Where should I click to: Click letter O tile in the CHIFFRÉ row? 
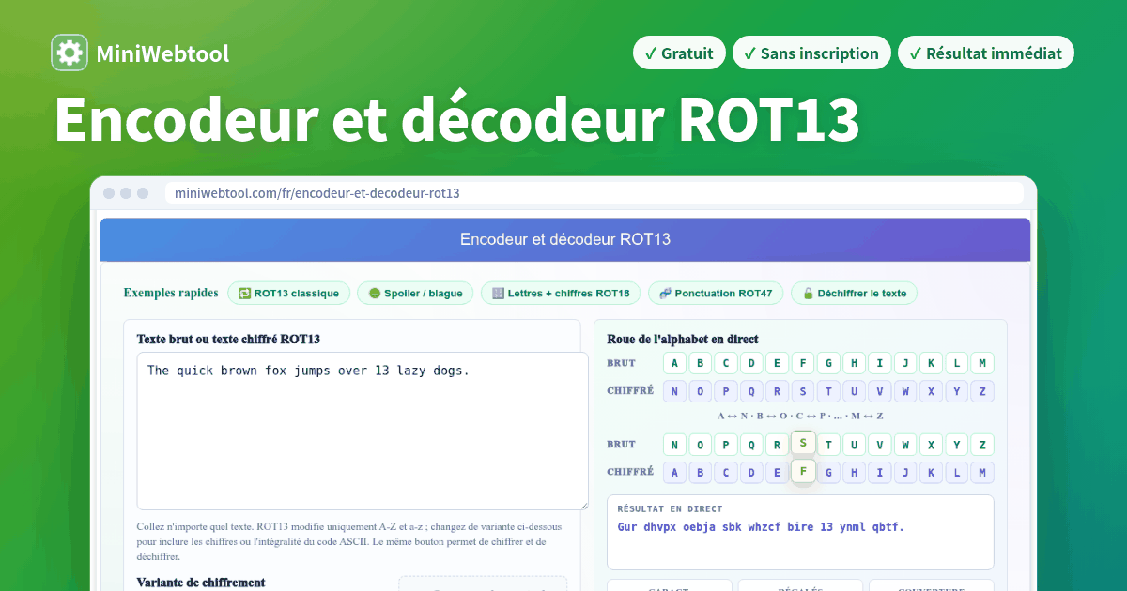(x=700, y=391)
